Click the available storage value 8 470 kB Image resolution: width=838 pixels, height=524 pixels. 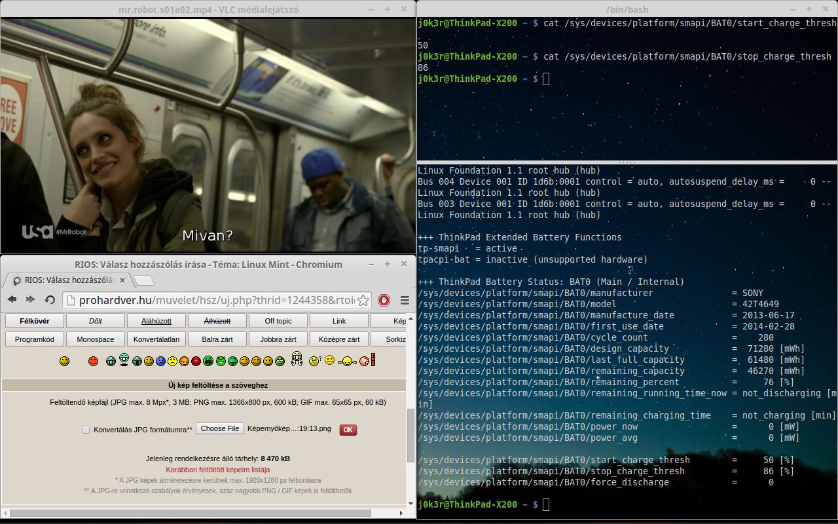pyautogui.click(x=276, y=458)
